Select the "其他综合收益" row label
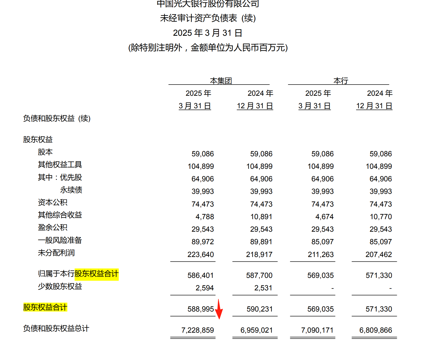442x341 pixels. tap(60, 215)
